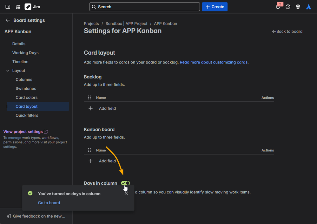The width and height of the screenshot is (317, 224).
Task: Click Back to board link
Action: [x=287, y=31]
